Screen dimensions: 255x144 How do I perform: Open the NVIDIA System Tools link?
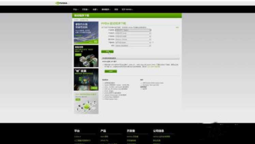click(111, 99)
